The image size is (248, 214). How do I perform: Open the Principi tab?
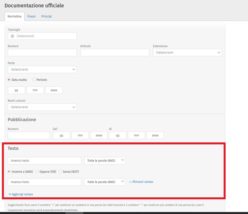tap(46, 16)
